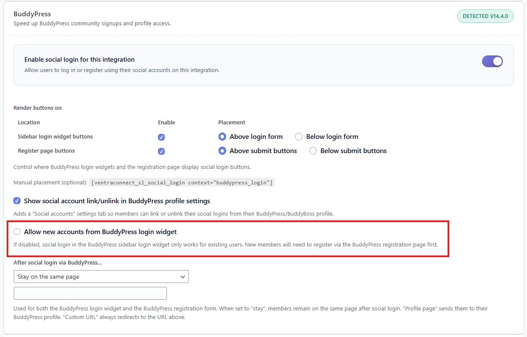The height and width of the screenshot is (337, 527).
Task: Click the Render buttons on label
Action: pos(37,108)
